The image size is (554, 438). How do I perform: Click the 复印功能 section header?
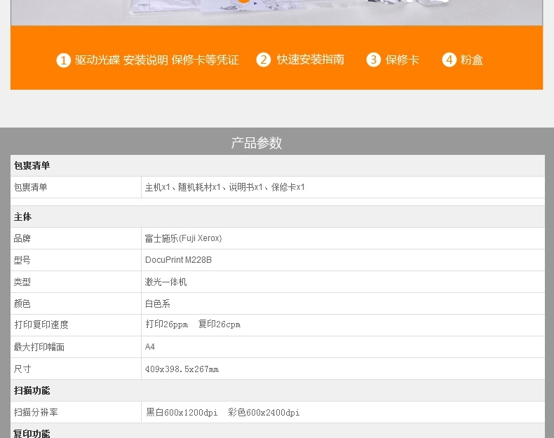pos(32,433)
